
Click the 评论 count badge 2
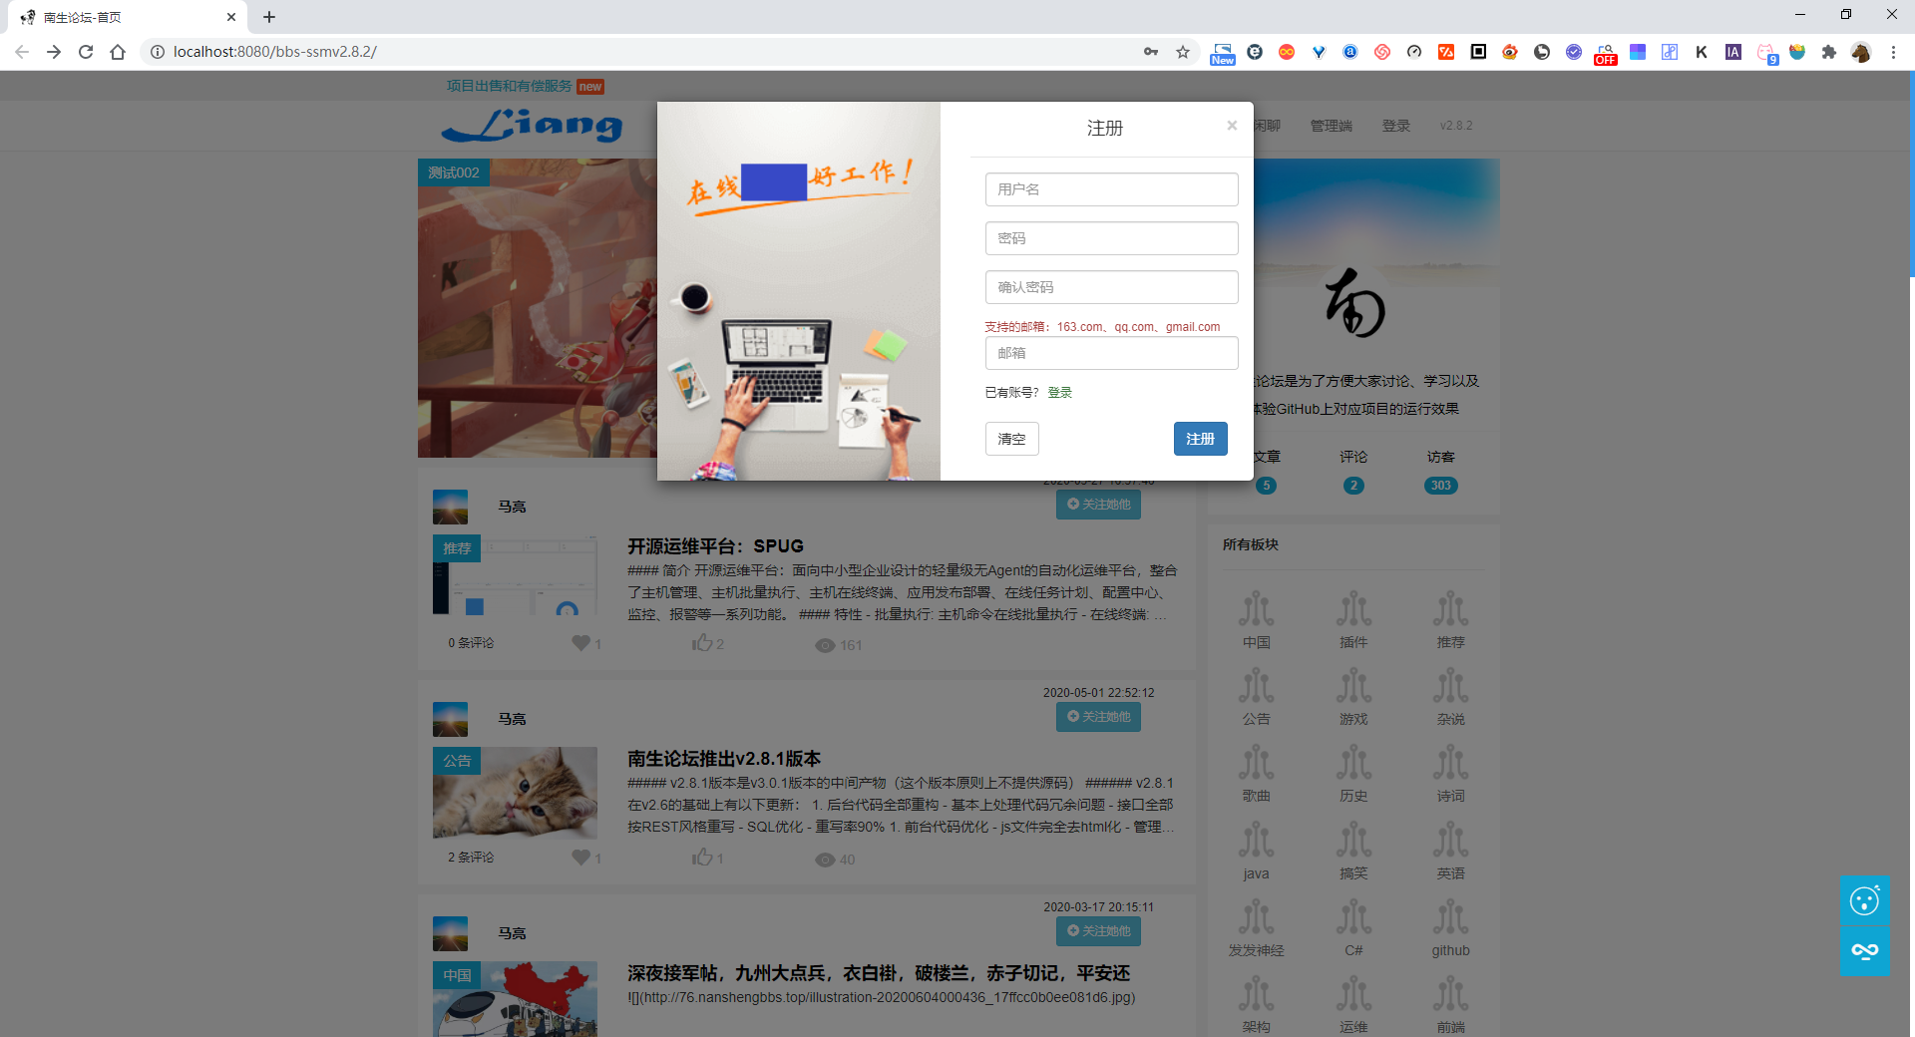tap(1353, 486)
